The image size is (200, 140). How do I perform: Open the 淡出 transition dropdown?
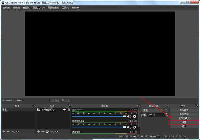152,110
